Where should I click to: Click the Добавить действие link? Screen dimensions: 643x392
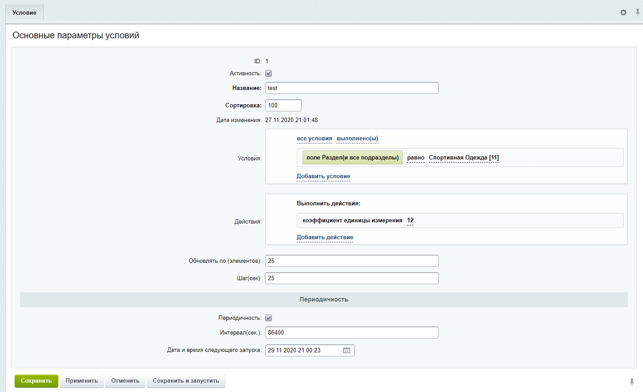tap(325, 237)
